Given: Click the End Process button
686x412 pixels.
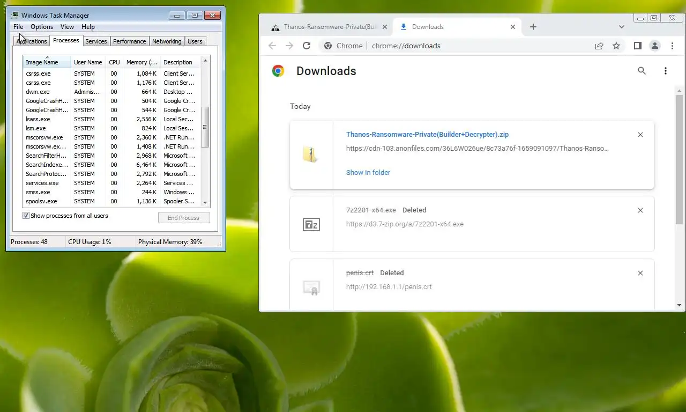Looking at the screenshot, I should pos(184,218).
